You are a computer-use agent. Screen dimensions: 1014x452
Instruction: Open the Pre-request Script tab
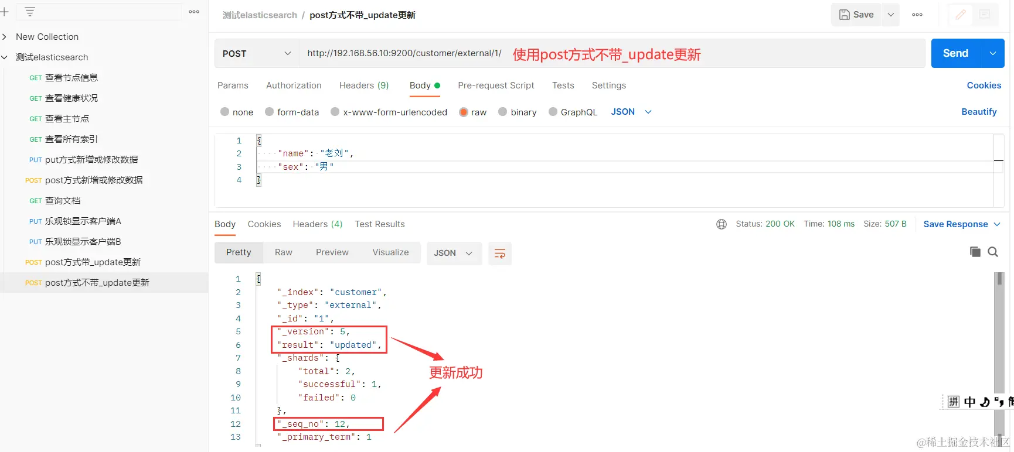coord(496,85)
